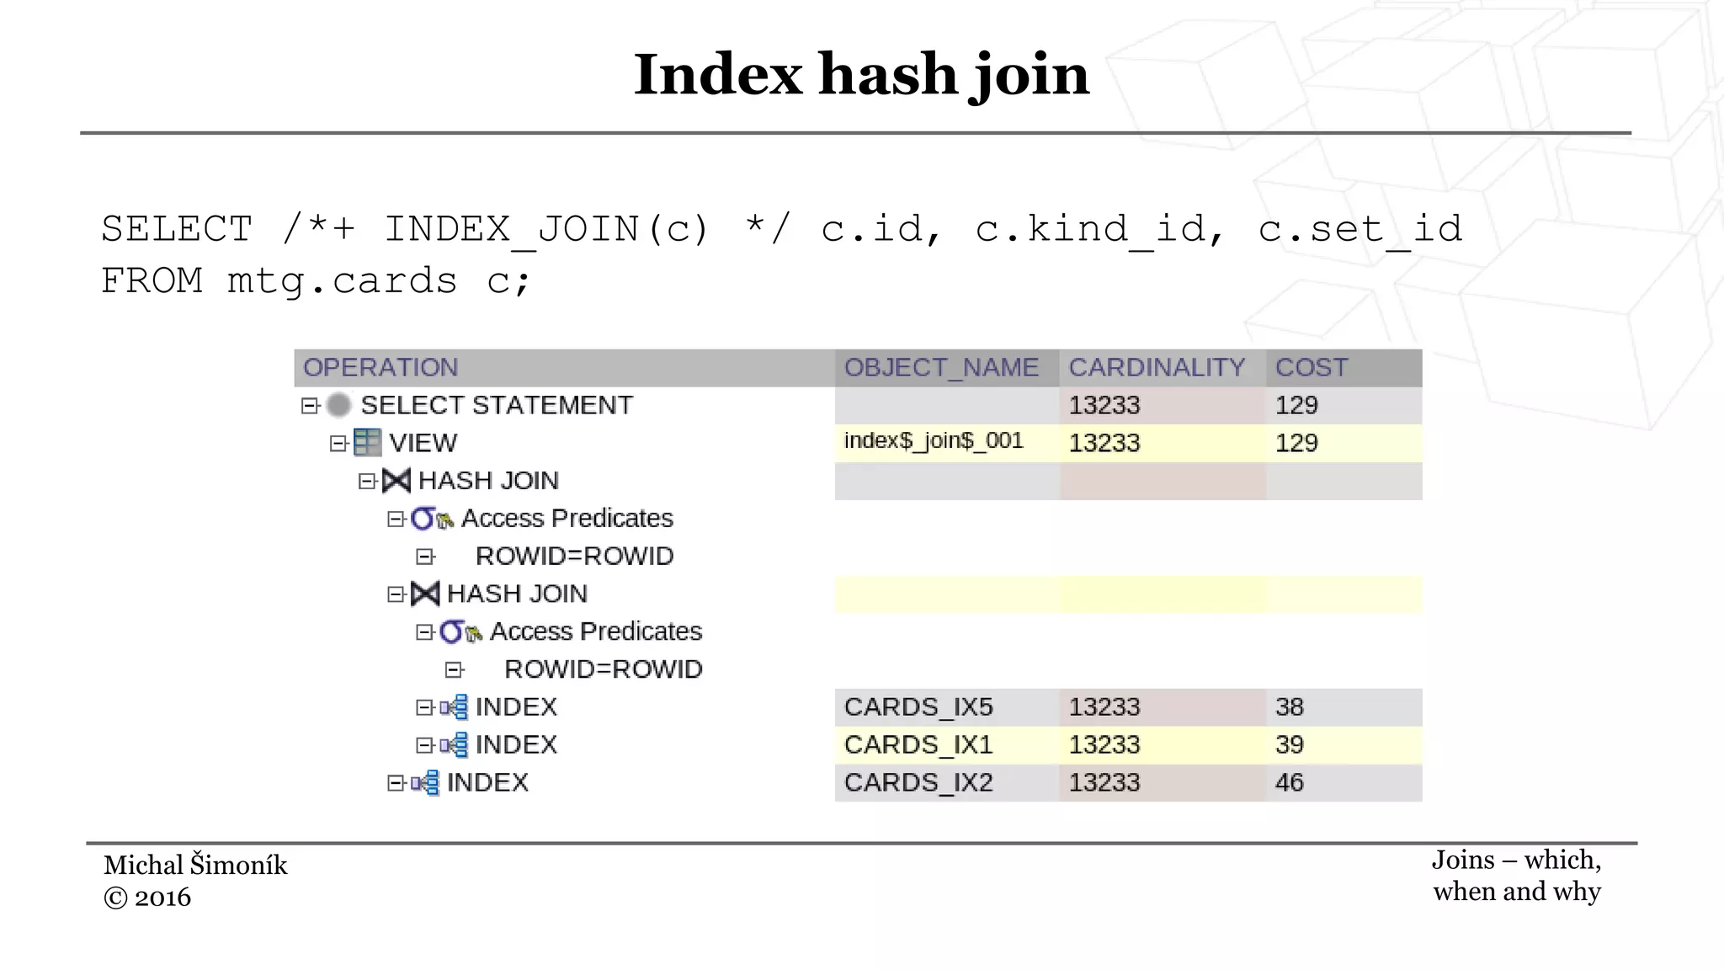This screenshot has width=1724, height=970.
Task: Click cost value 39
Action: tap(1290, 745)
